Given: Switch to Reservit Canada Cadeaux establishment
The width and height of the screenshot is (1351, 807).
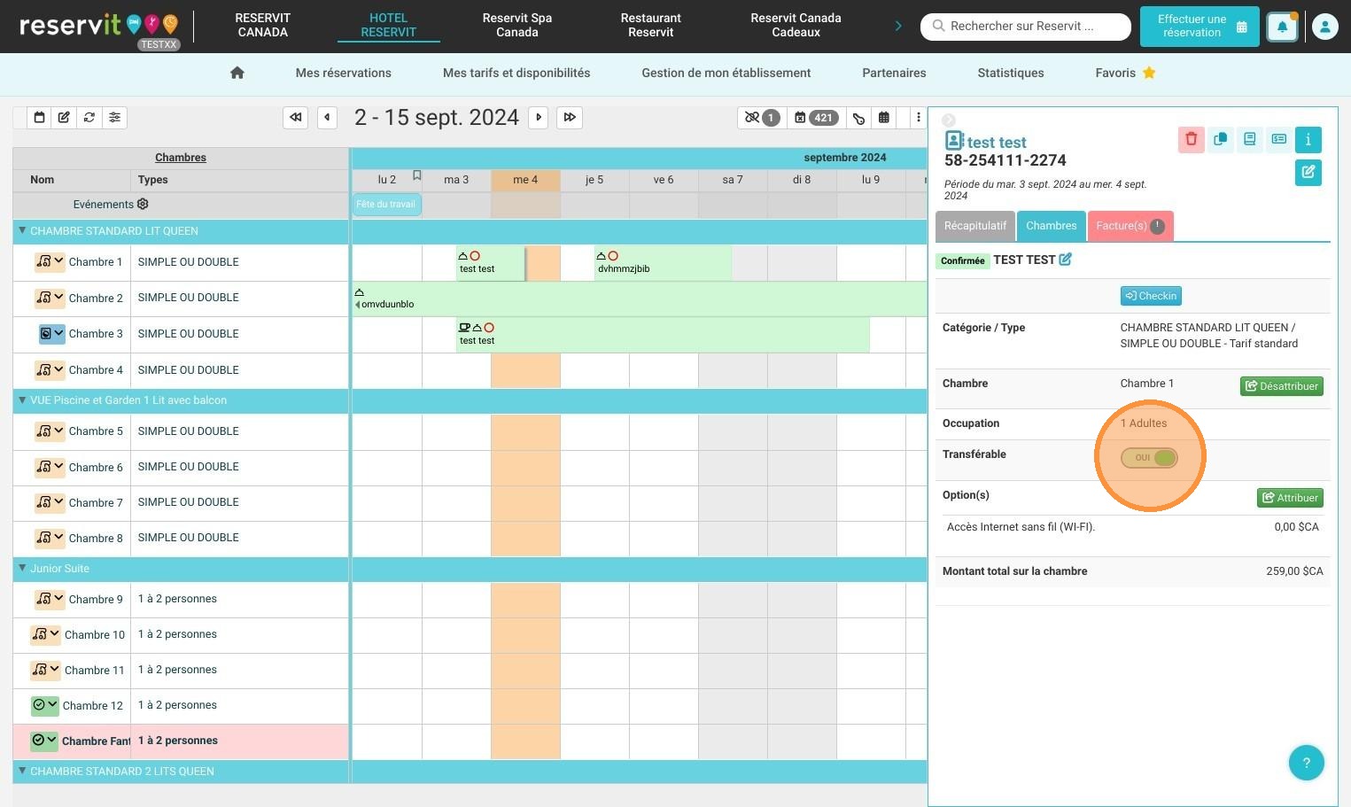Looking at the screenshot, I should pos(796,25).
